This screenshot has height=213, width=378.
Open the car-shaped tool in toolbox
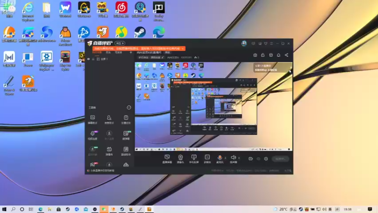point(126,165)
